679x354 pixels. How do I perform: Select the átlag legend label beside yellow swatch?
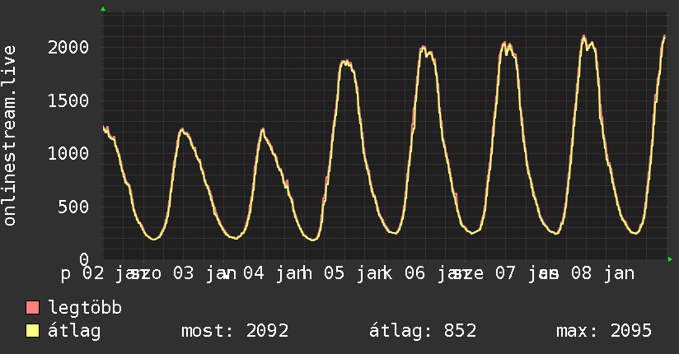click(74, 332)
